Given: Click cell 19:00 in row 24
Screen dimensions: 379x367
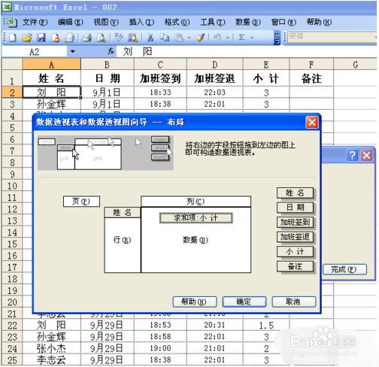Looking at the screenshot, I should tap(160, 349).
